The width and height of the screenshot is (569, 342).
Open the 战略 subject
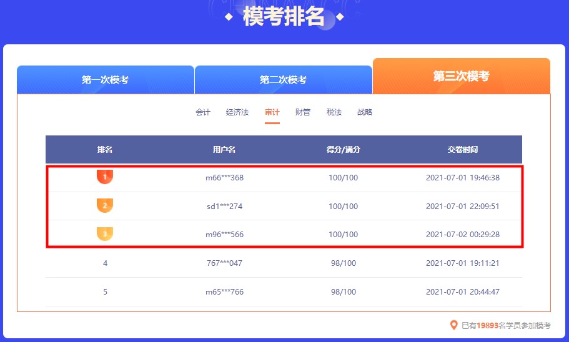click(x=365, y=112)
